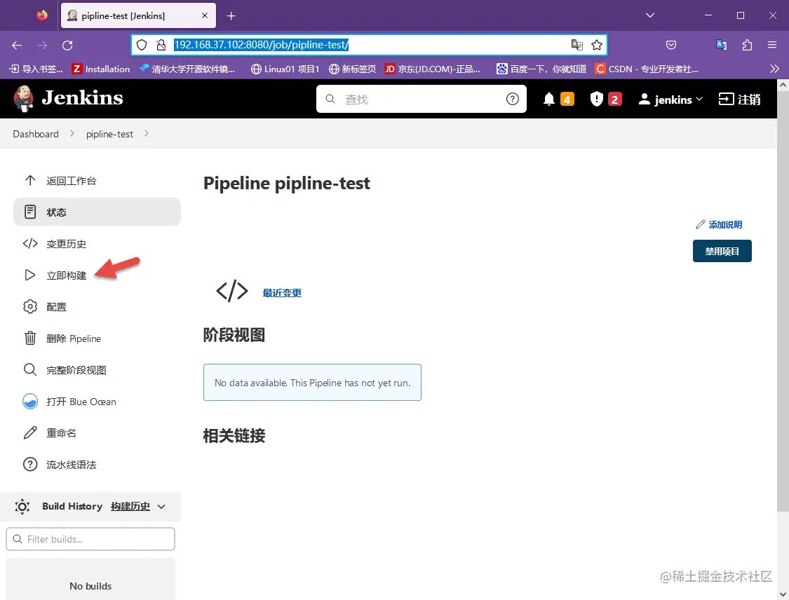The height and width of the screenshot is (600, 789).
Task: Expand chevron after pipline-test breadcrumb
Action: (147, 133)
